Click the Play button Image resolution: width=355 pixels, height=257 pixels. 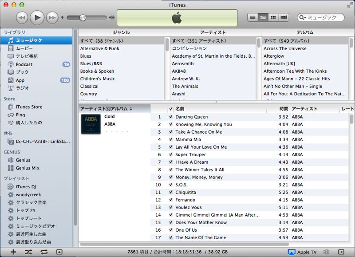[x=37, y=17]
